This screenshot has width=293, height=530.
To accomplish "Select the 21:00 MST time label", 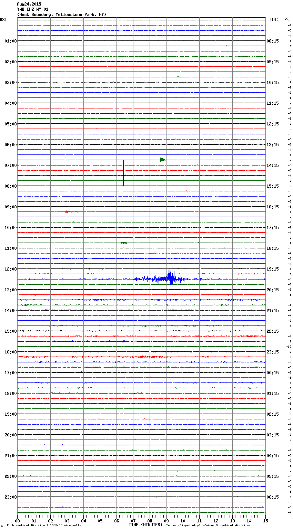I will pos(10,455).
